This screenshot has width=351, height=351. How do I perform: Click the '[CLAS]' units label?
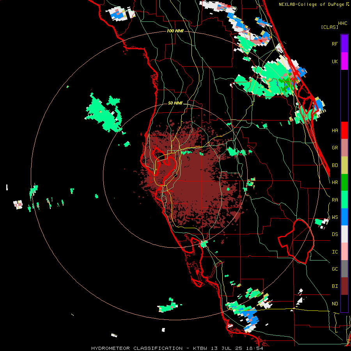click(x=330, y=27)
